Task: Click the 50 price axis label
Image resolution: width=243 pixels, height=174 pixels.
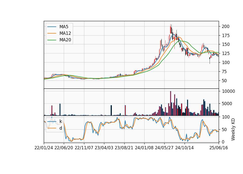Action: click(x=224, y=81)
